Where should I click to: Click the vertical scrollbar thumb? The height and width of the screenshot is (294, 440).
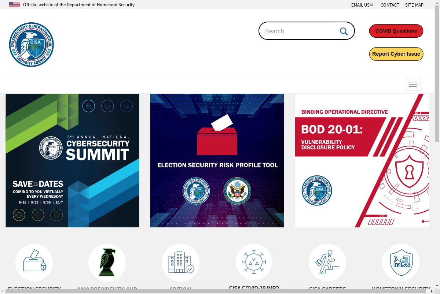point(437,73)
